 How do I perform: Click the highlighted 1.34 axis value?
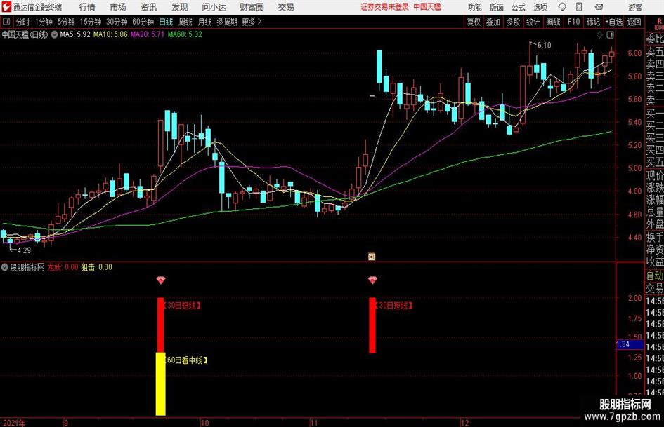tap(630, 344)
